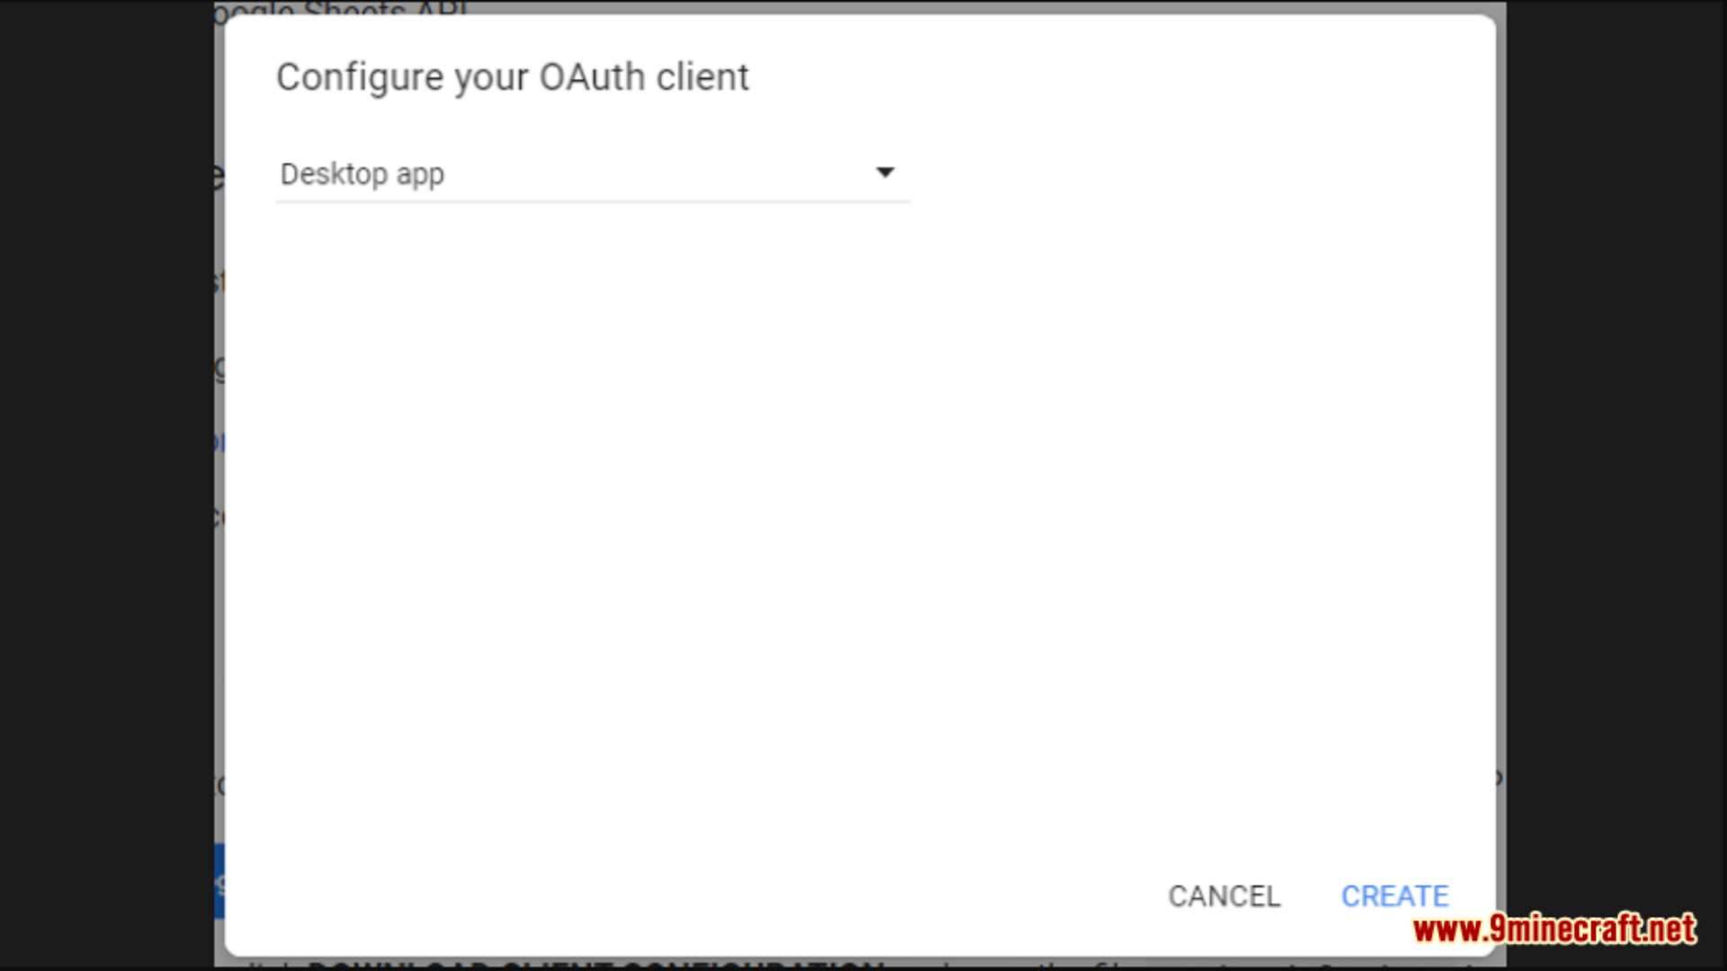Click the 'Configure your OAuth client' heading
Image resolution: width=1727 pixels, height=971 pixels.
[513, 77]
